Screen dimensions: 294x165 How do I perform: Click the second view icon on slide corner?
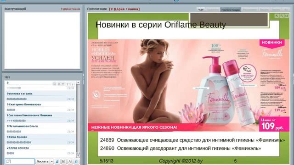pyautogui.click(x=282, y=16)
